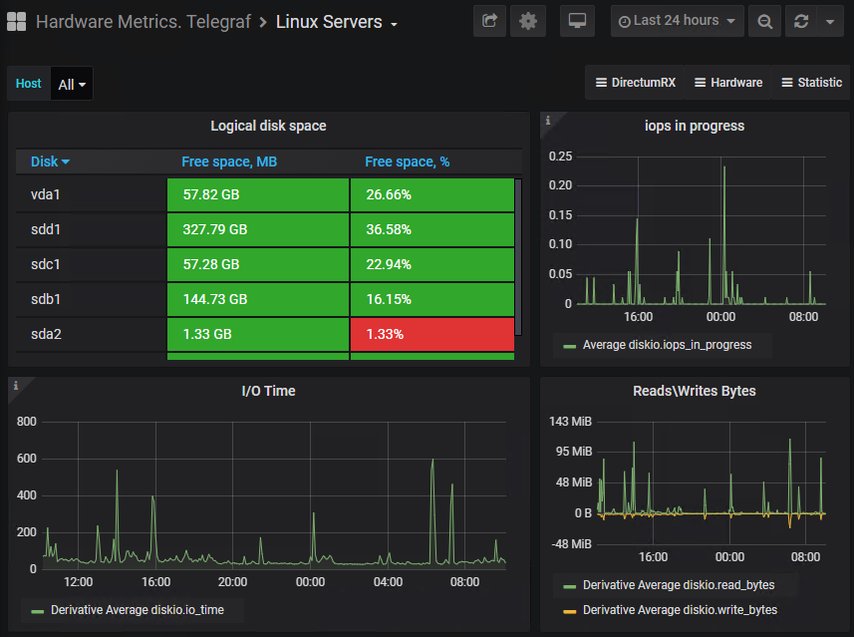Open the Reads\Writes Bytes panel title menu
854x637 pixels.
pos(695,391)
